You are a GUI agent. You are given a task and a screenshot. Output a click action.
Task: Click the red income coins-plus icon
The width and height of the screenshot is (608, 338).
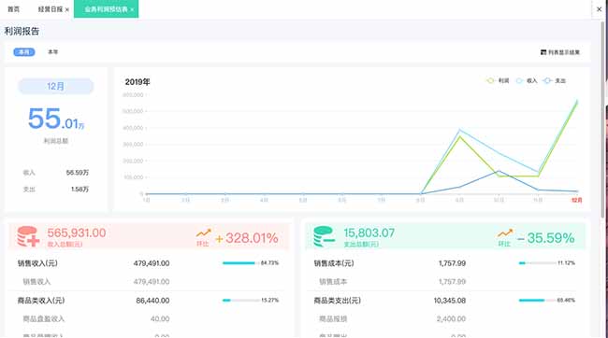28,236
